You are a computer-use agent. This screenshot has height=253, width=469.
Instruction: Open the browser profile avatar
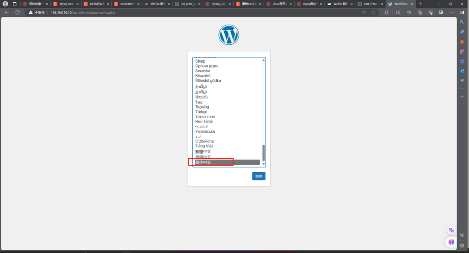pos(5,4)
